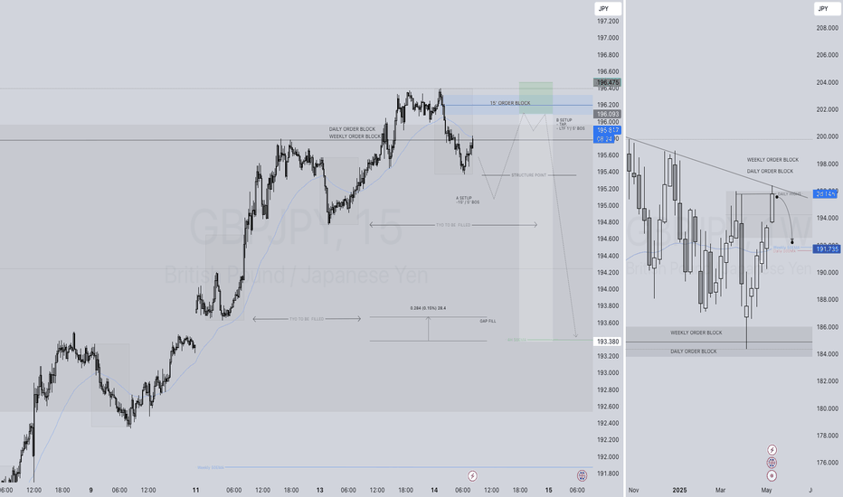Open JPY currency selector on weekly chart
843x497 pixels.
(x=827, y=9)
